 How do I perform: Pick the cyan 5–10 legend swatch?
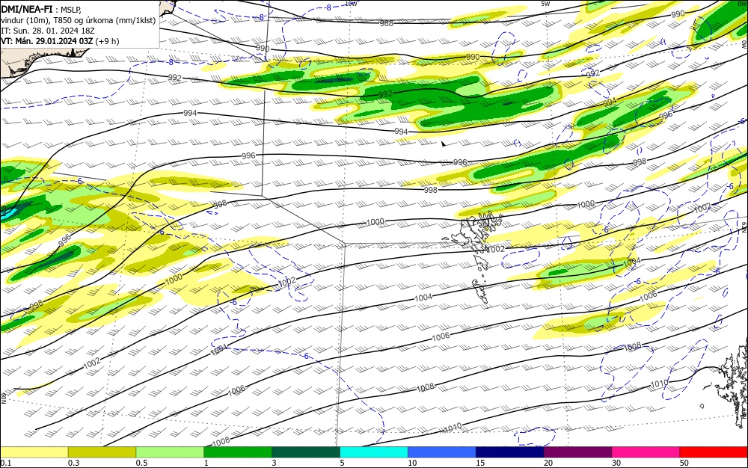374,452
